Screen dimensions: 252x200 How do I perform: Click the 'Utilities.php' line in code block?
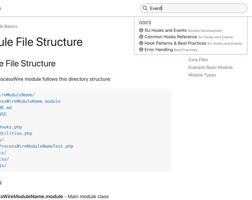coord(16,133)
